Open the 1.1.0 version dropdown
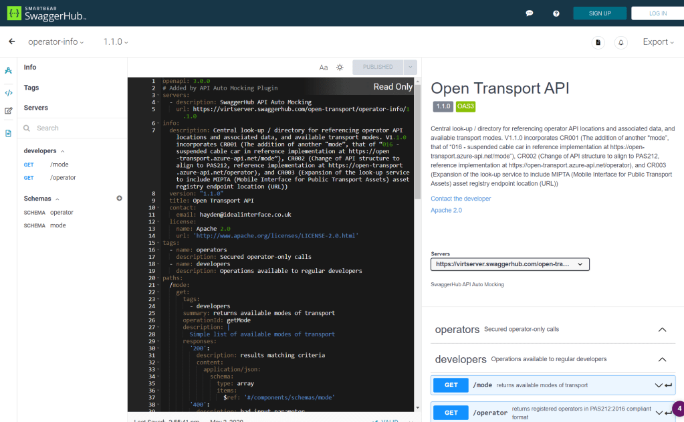Image resolution: width=684 pixels, height=422 pixels. click(x=115, y=42)
